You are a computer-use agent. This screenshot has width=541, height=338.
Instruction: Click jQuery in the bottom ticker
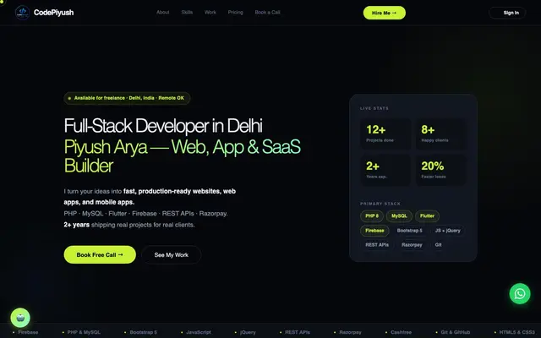pos(248,332)
